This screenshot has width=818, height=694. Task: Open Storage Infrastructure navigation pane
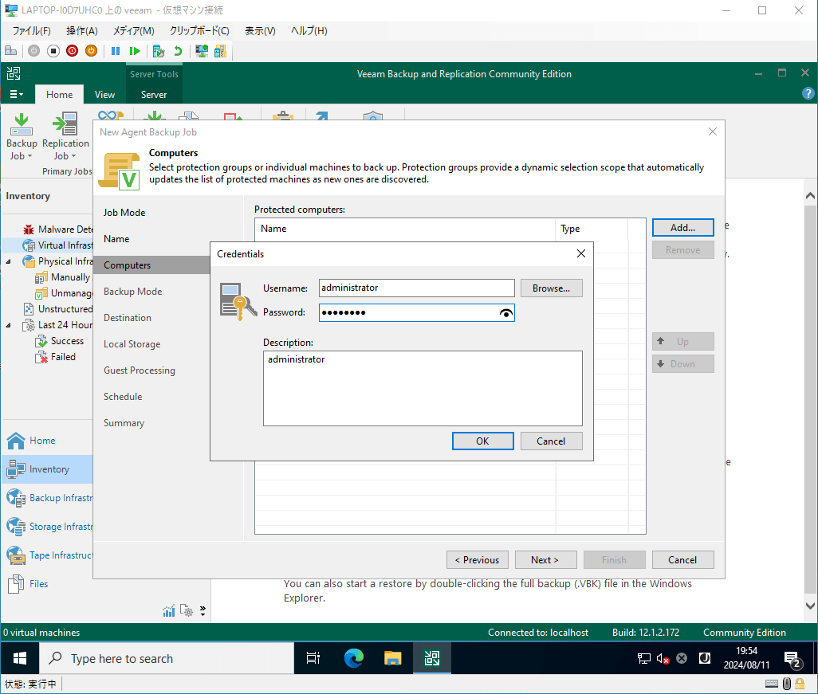[x=47, y=527]
